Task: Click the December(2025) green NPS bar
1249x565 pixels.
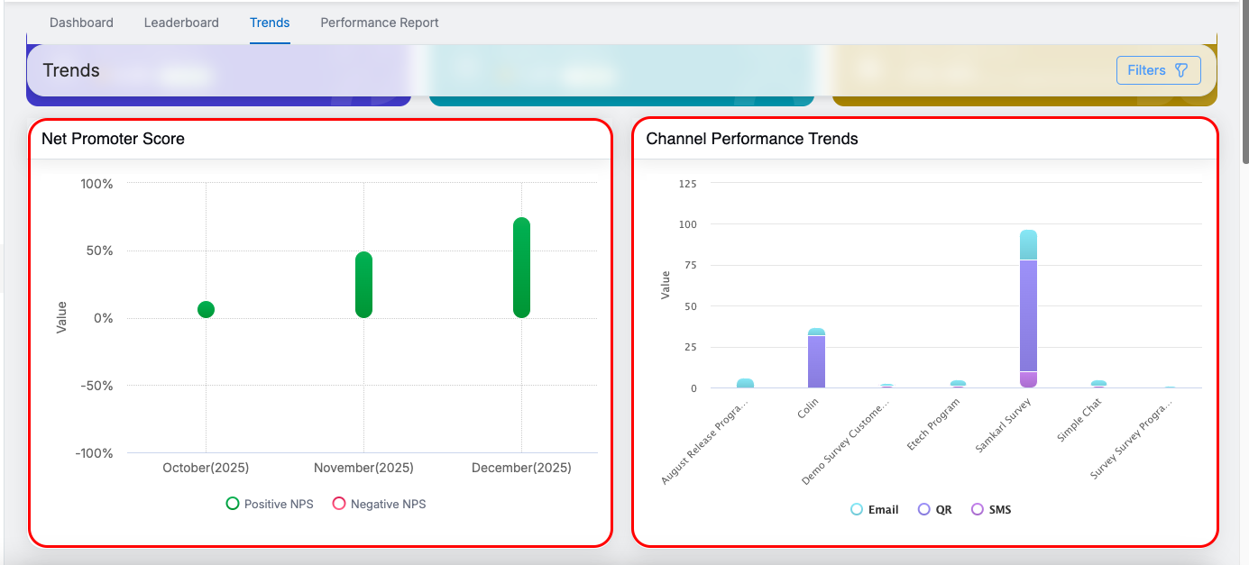Action: click(x=521, y=268)
